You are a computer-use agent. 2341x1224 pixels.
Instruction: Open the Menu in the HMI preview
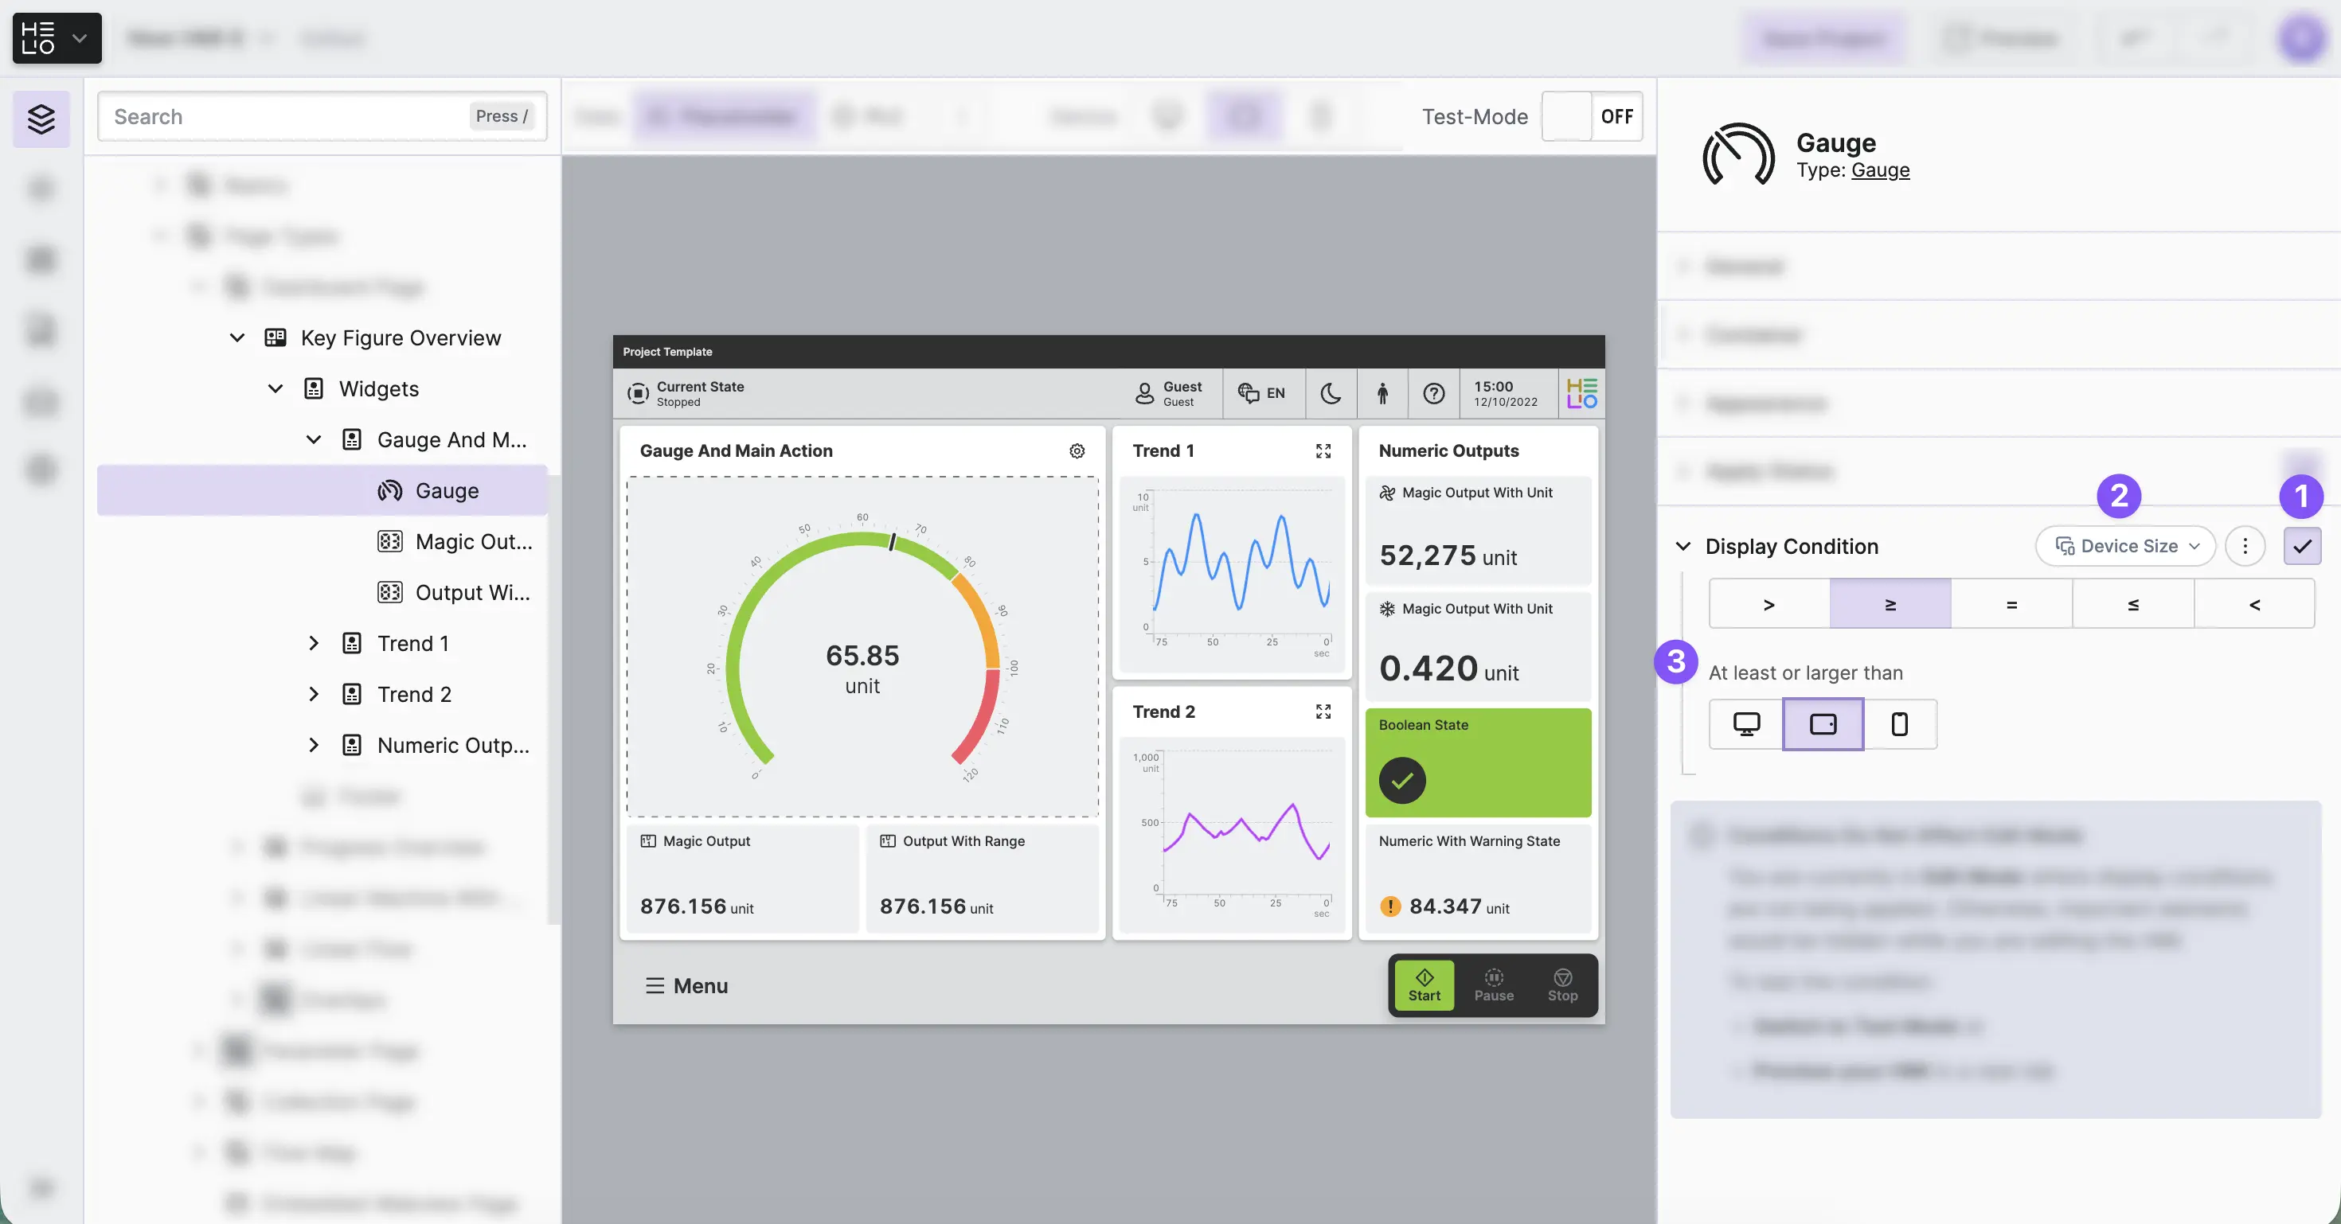click(x=686, y=985)
